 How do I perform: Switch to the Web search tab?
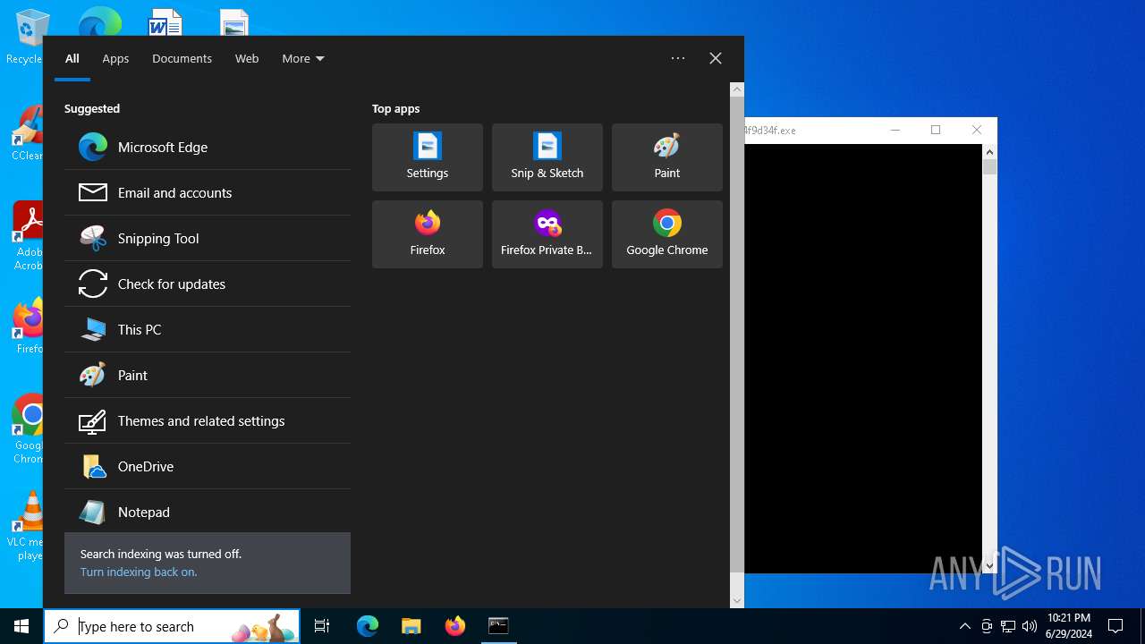247,58
